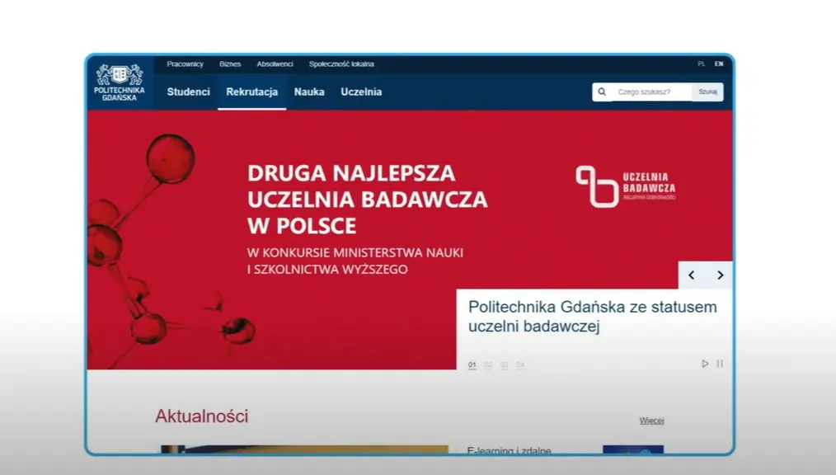Click the Więcej link

[651, 421]
